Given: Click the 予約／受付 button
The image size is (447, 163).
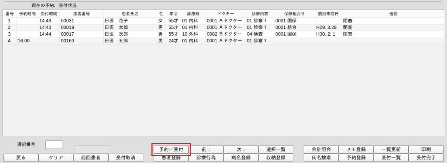Looking at the screenshot, I should point(171,149).
